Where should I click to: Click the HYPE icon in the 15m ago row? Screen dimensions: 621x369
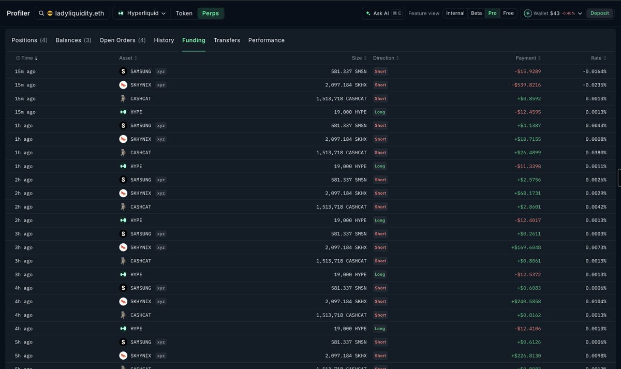(123, 112)
